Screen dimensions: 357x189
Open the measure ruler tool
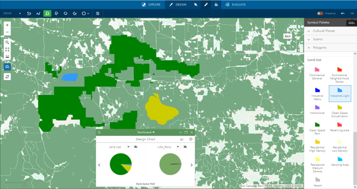click(x=7, y=56)
